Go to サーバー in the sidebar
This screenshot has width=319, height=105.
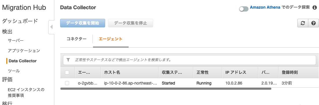(16, 41)
